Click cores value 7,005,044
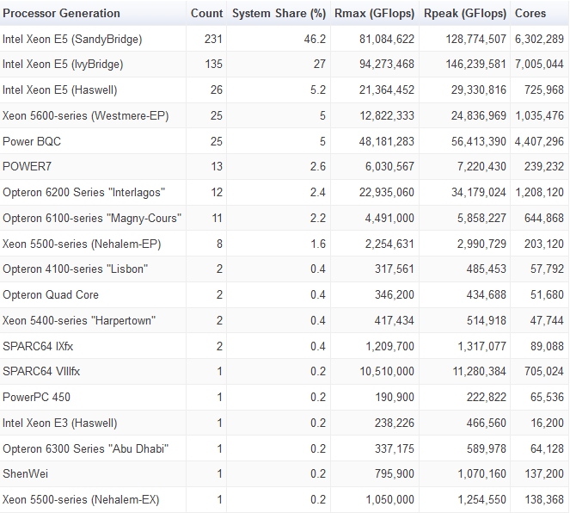This screenshot has height=513, width=570. pos(539,65)
